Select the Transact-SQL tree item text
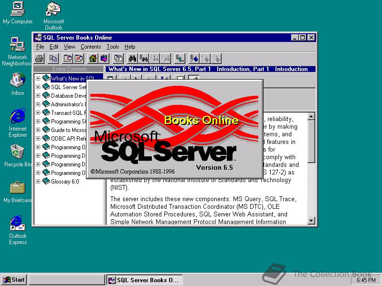382x286 pixels. click(68, 113)
